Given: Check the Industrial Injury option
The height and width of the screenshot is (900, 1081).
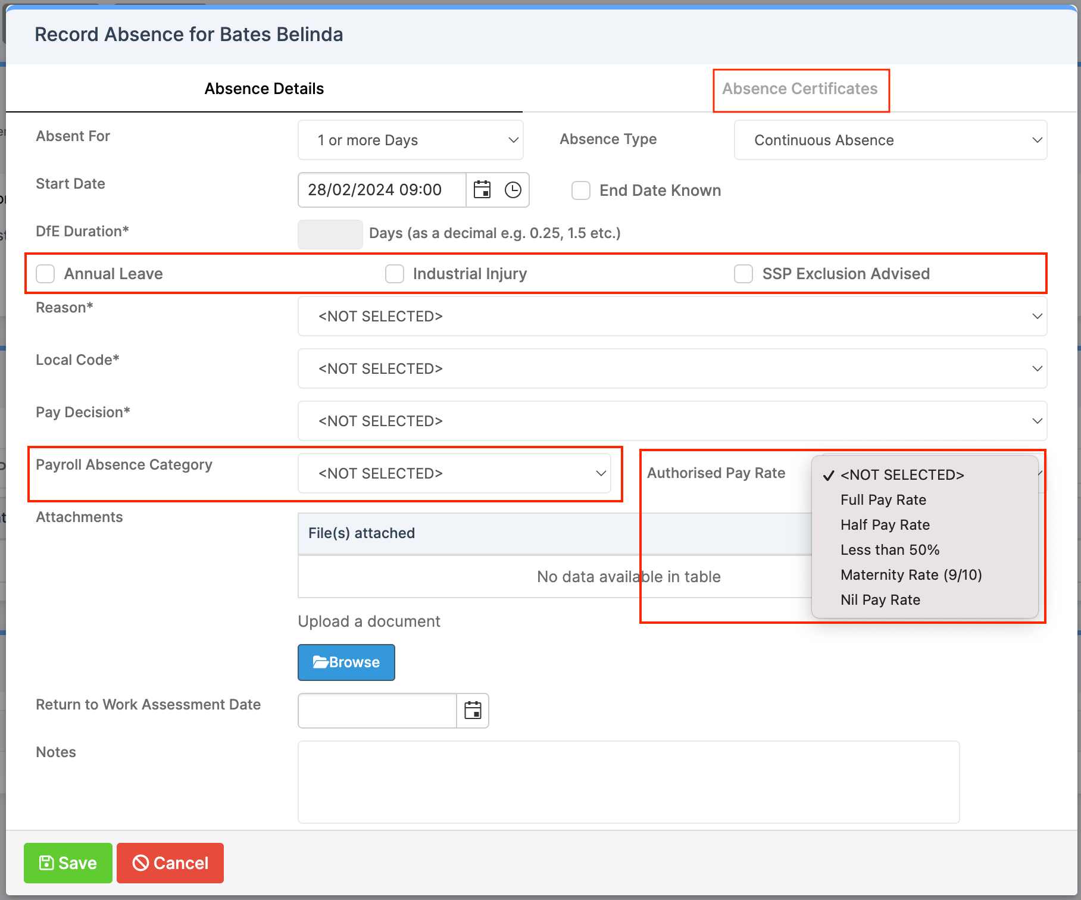Looking at the screenshot, I should [x=395, y=273].
